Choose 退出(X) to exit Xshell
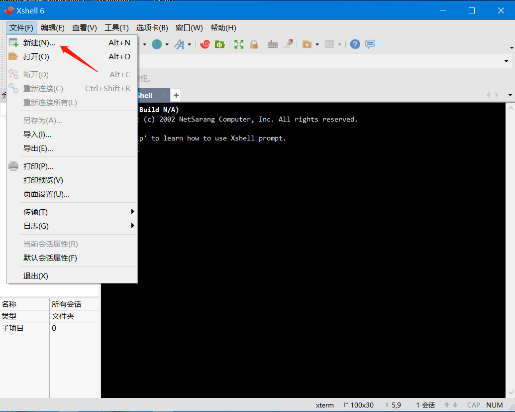Image resolution: width=515 pixels, height=412 pixels. tap(72, 276)
